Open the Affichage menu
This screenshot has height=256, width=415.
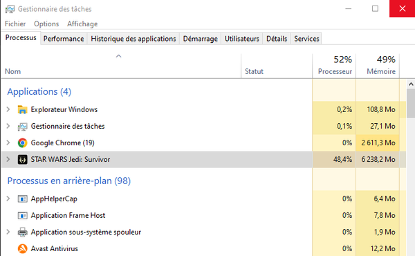[82, 24]
